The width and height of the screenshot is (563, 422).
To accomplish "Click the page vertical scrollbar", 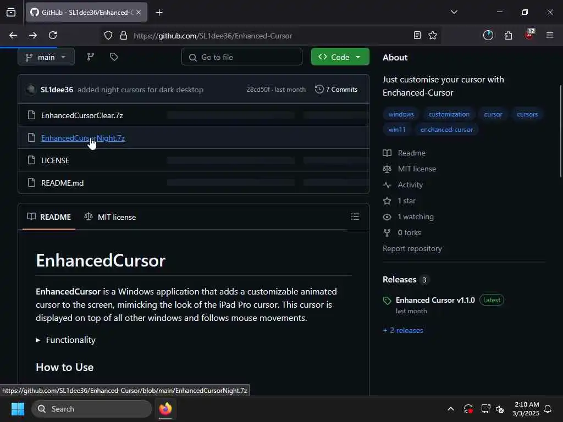I will point(560,131).
